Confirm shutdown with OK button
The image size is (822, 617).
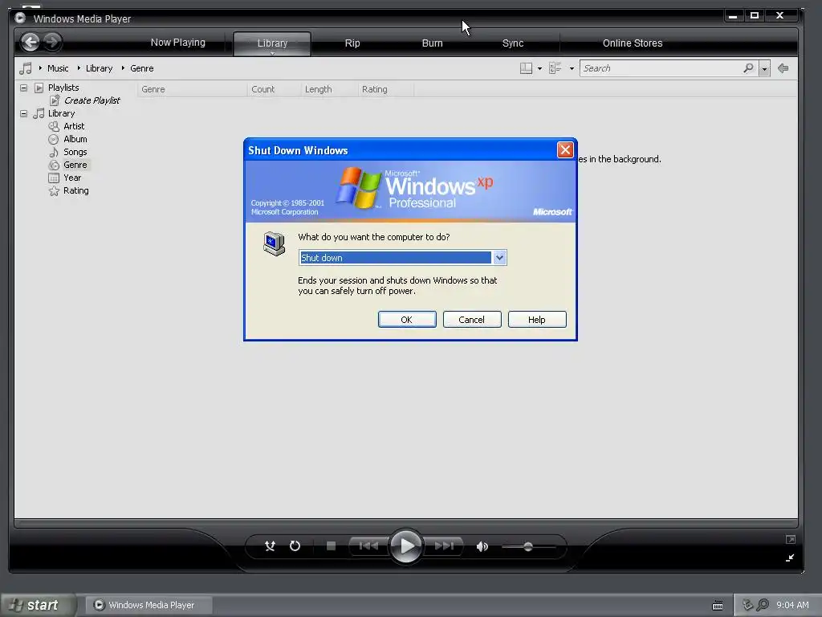coord(407,320)
